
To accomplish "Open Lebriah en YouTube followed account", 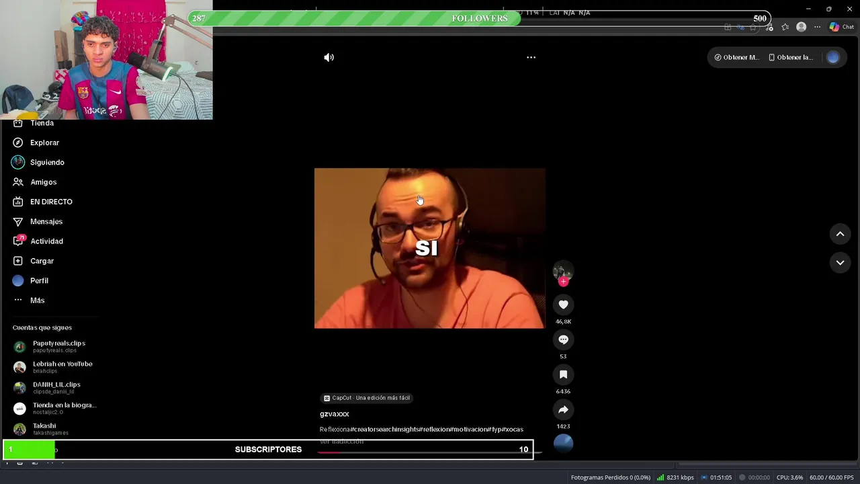I will point(53,367).
